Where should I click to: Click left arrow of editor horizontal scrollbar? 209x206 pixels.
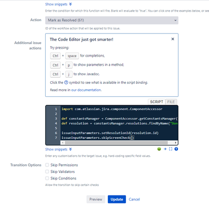pos(63,142)
